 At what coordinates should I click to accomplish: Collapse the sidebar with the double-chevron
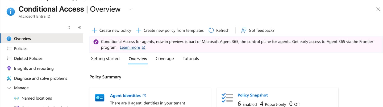[79, 27]
